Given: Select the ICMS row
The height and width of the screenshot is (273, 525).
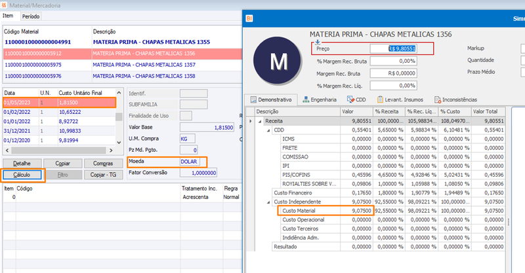Looking at the screenshot, I should [x=392, y=139].
